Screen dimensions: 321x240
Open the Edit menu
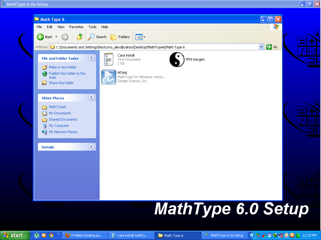pos(50,27)
